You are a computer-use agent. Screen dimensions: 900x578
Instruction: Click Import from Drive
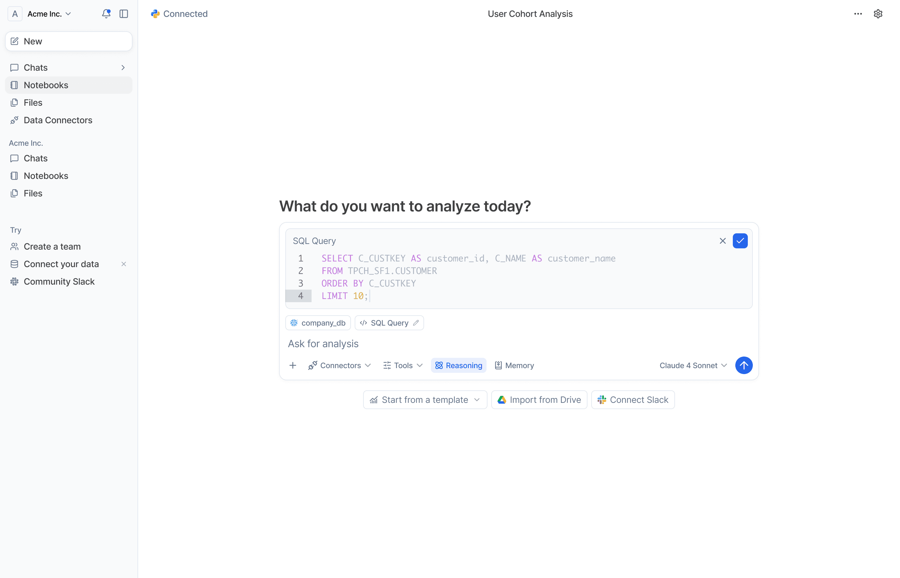[539, 399]
